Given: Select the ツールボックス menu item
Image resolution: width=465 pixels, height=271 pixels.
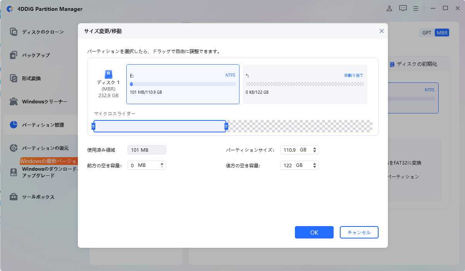Looking at the screenshot, I should [38, 197].
